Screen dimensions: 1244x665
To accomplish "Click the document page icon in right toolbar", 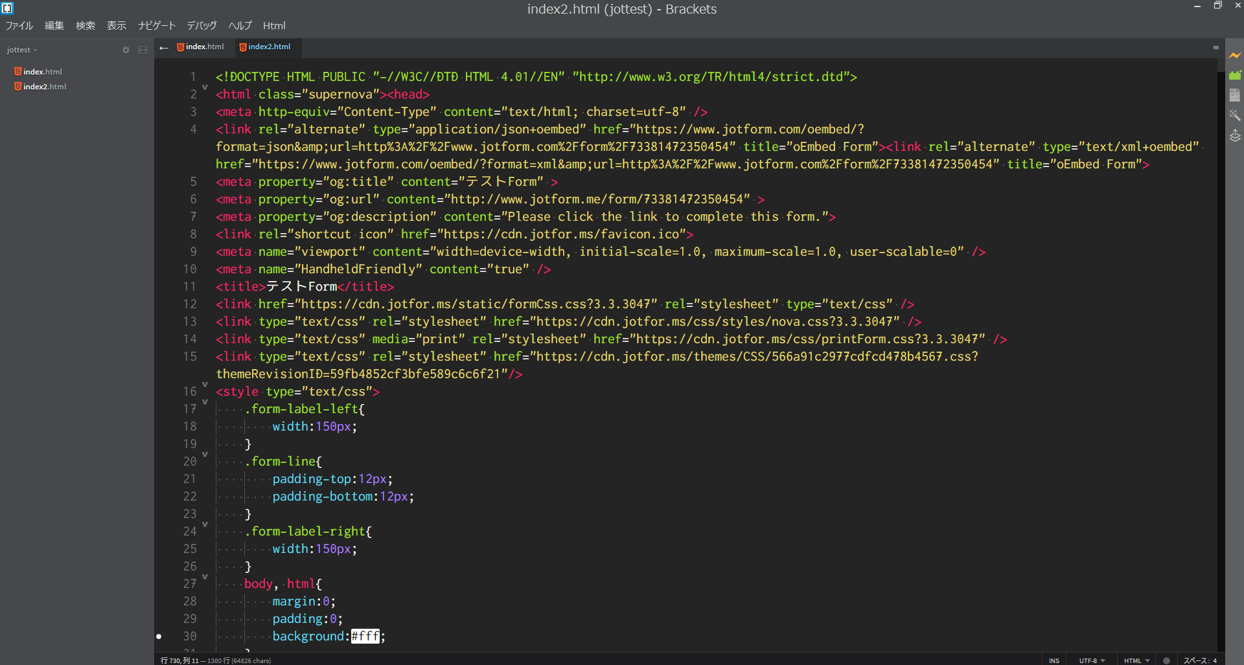I will pos(1235,95).
